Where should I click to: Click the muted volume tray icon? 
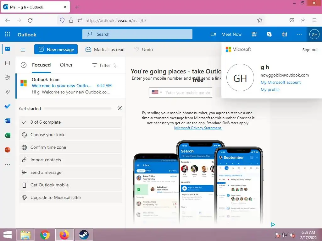click(x=292, y=235)
